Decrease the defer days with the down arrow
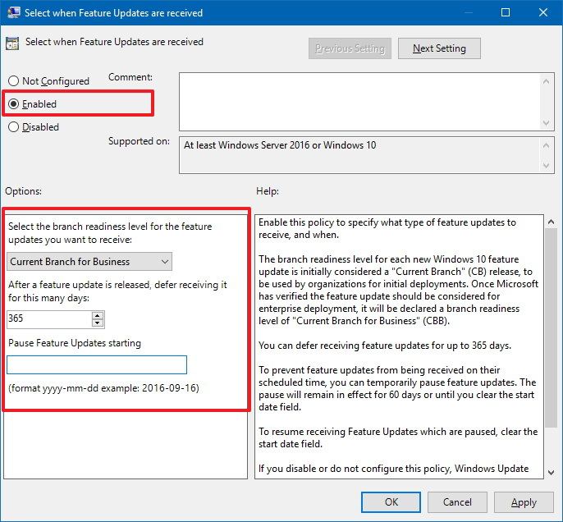 point(98,323)
